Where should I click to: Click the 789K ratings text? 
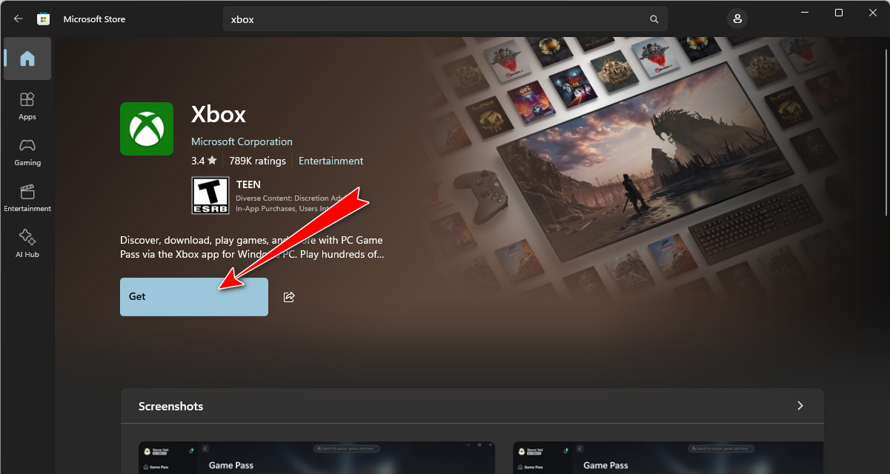coord(257,161)
